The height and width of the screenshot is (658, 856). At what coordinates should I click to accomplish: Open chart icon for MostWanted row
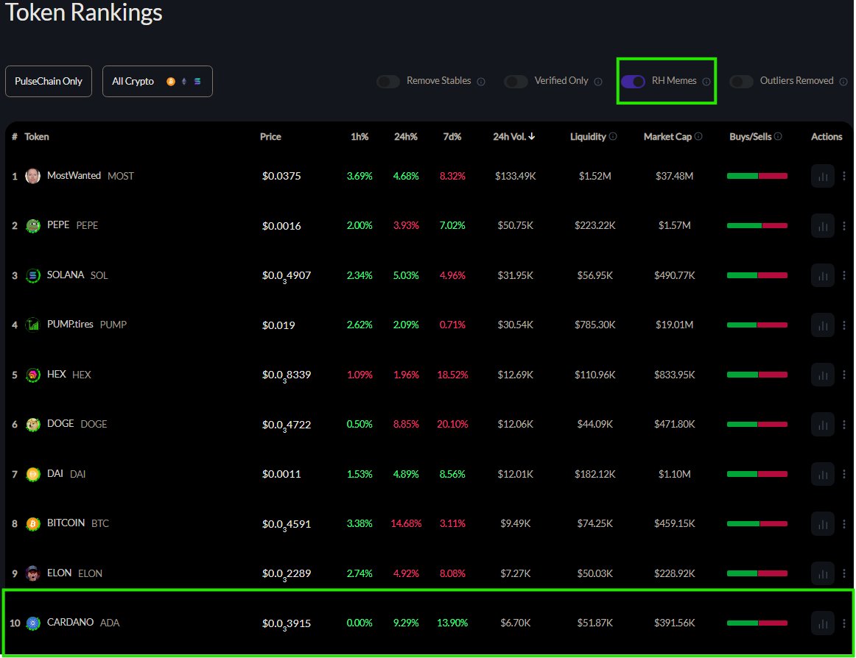point(822,176)
